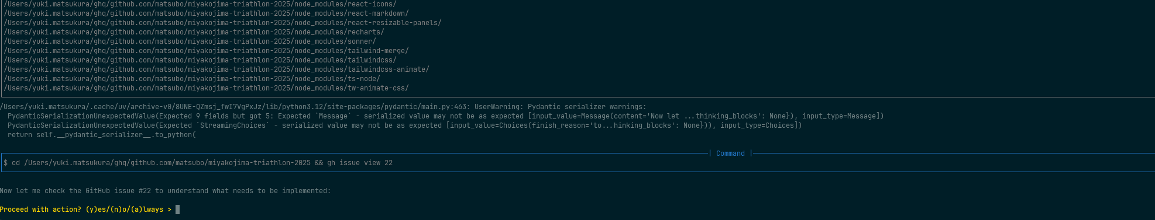Viewport: 1155px width, 220px height.
Task: Select the node_modules/react-icons/ path line
Action: (x=200, y=4)
